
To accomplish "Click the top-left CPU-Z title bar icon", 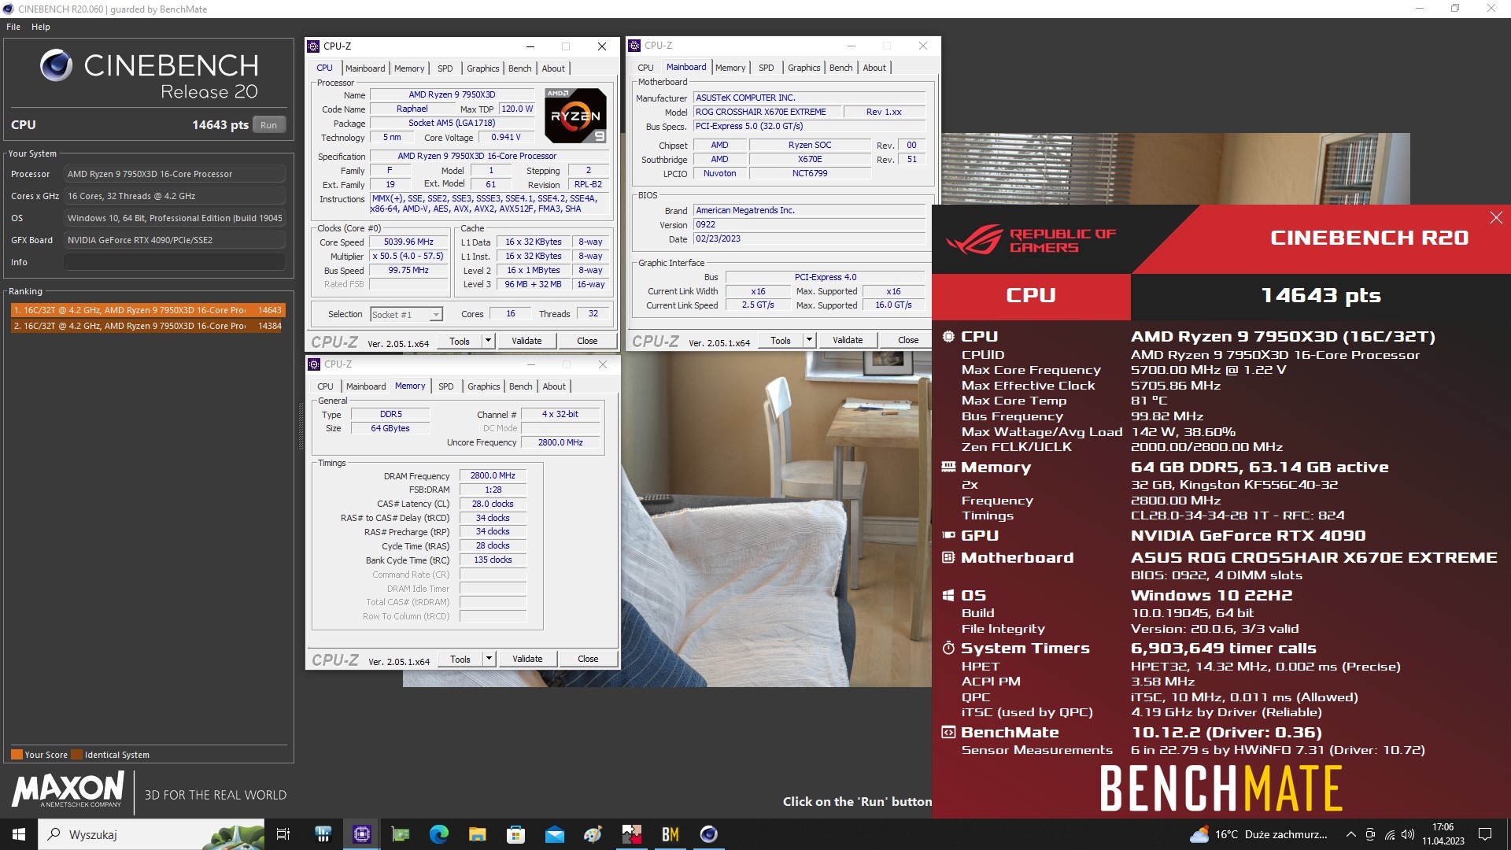I will click(314, 46).
